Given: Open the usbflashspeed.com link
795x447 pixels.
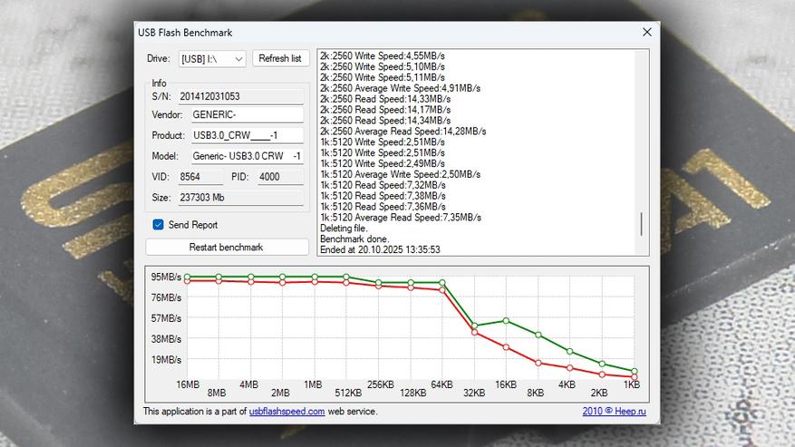Looking at the screenshot, I should [x=286, y=412].
